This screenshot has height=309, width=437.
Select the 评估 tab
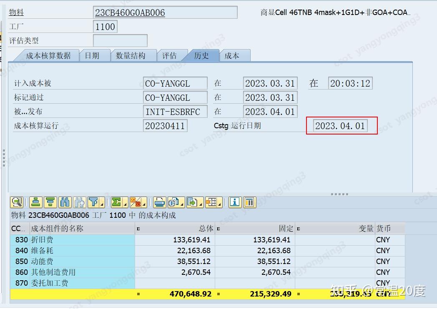[171, 55]
